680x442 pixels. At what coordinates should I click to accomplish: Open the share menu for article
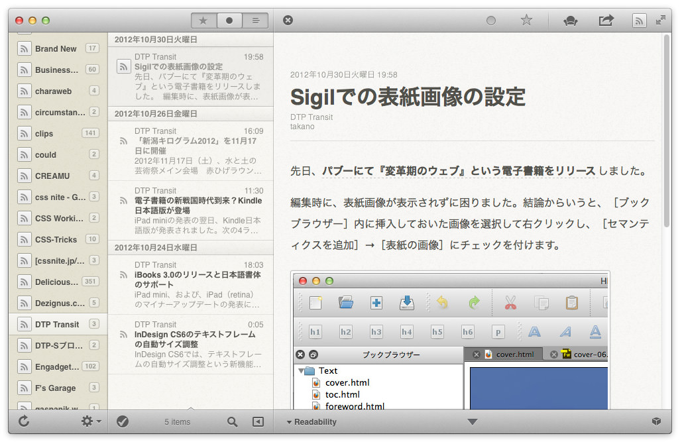pos(606,20)
